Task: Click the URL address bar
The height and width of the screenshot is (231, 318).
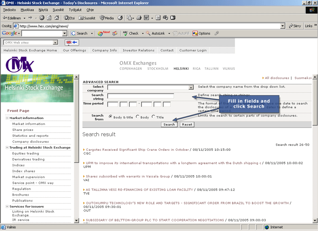Action: (149, 26)
